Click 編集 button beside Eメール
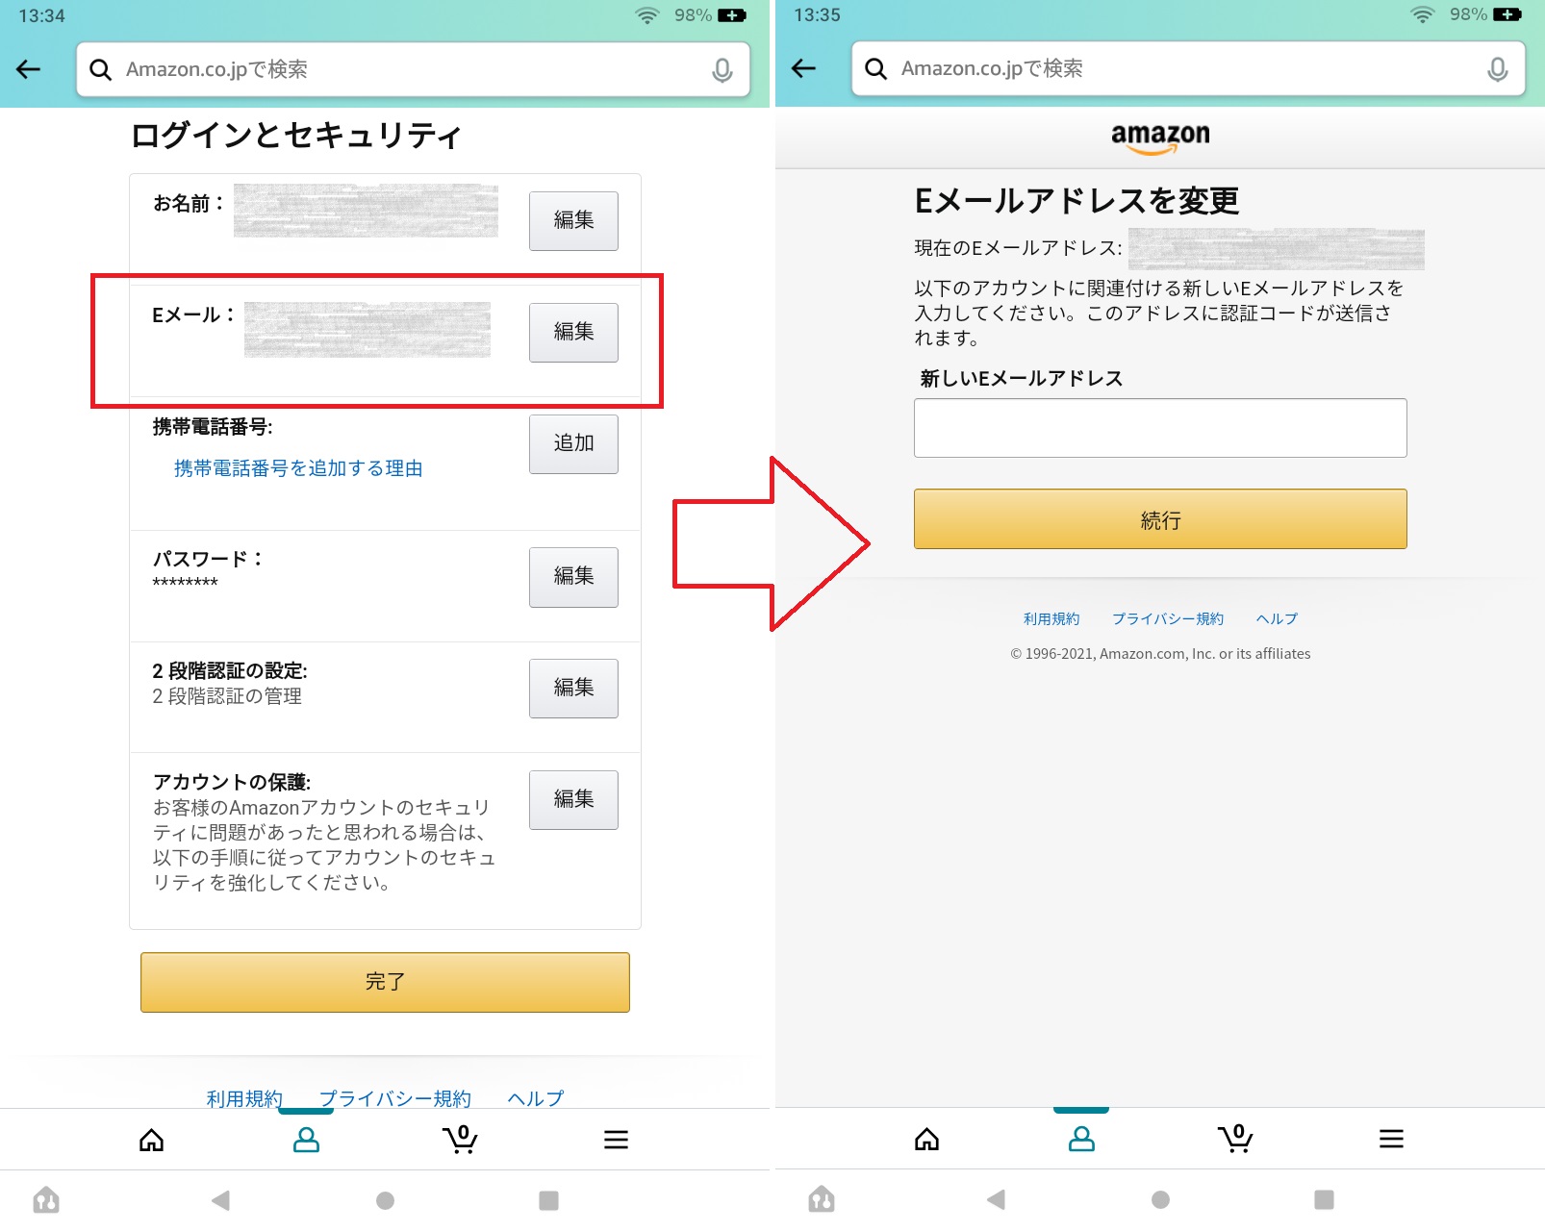The image size is (1545, 1231). [x=573, y=332]
